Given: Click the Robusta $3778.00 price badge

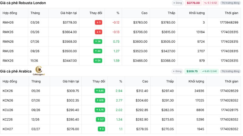Looking at the screenshot, I should click(x=193, y=3).
